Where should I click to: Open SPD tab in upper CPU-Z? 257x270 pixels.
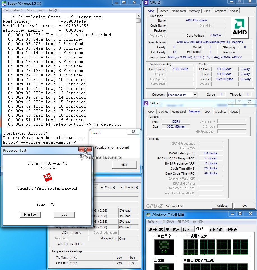(x=207, y=11)
